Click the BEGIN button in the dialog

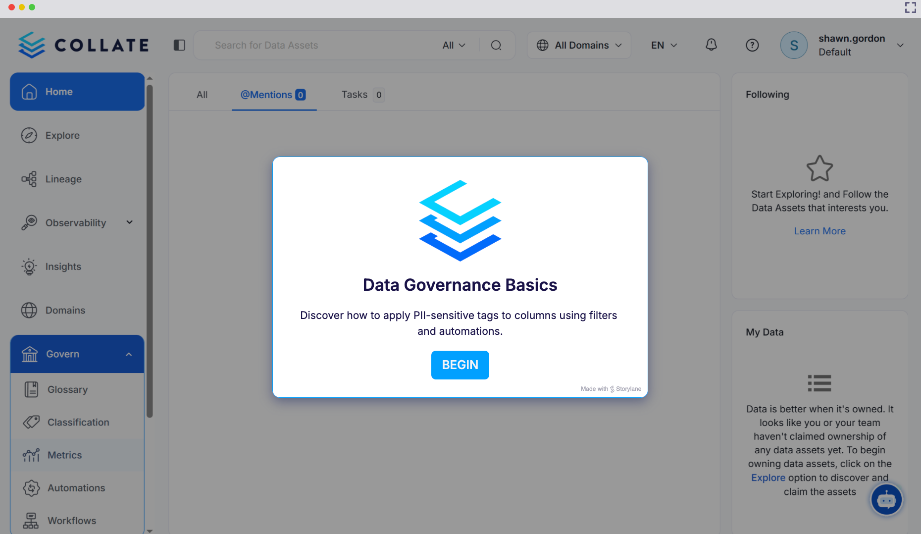(460, 365)
